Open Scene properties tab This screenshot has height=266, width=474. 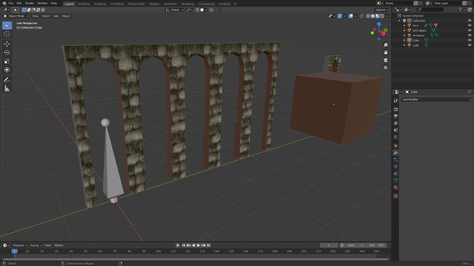coord(395,130)
